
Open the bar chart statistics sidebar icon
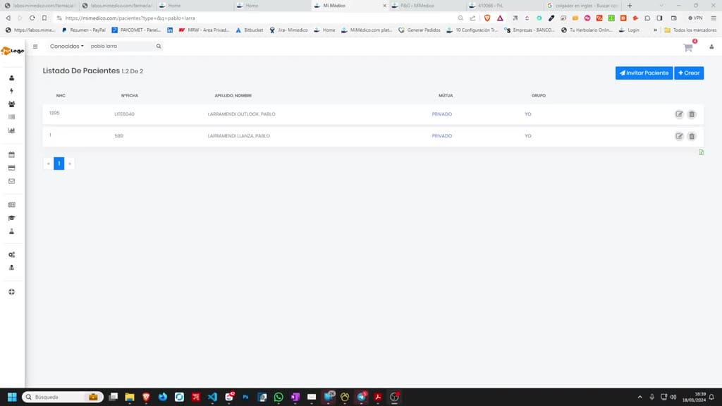click(11, 130)
